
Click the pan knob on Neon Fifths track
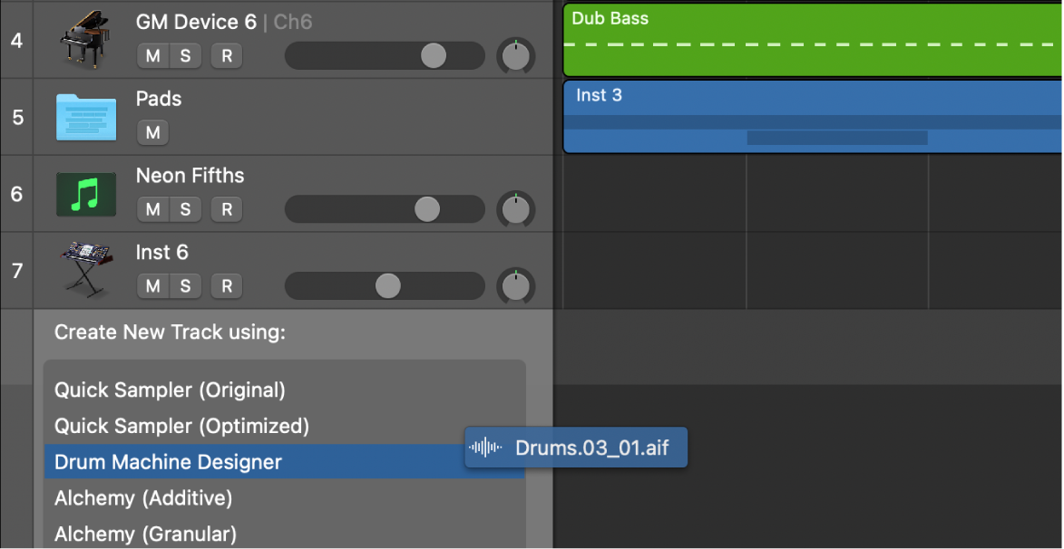pyautogui.click(x=516, y=210)
